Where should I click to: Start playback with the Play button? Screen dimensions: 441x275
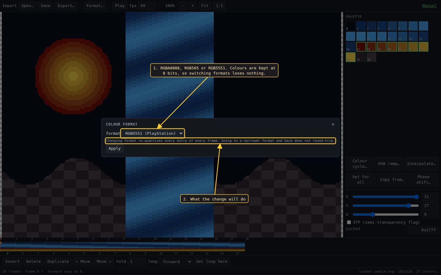point(120,6)
